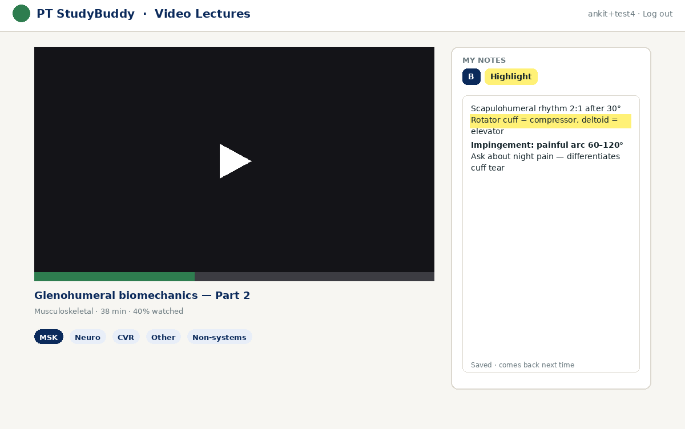Select the CVR category tab
This screenshot has width=685, height=429.
click(126, 337)
